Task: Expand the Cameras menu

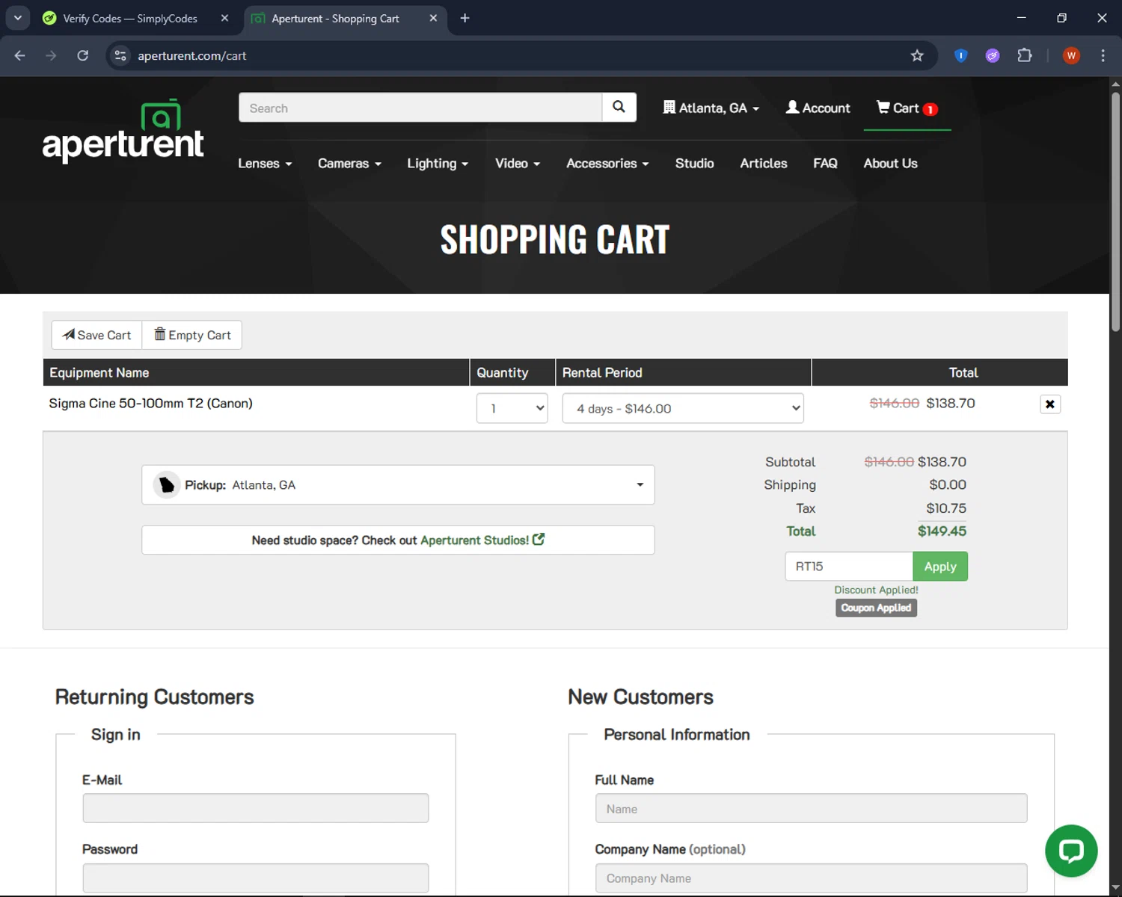Action: tap(349, 164)
